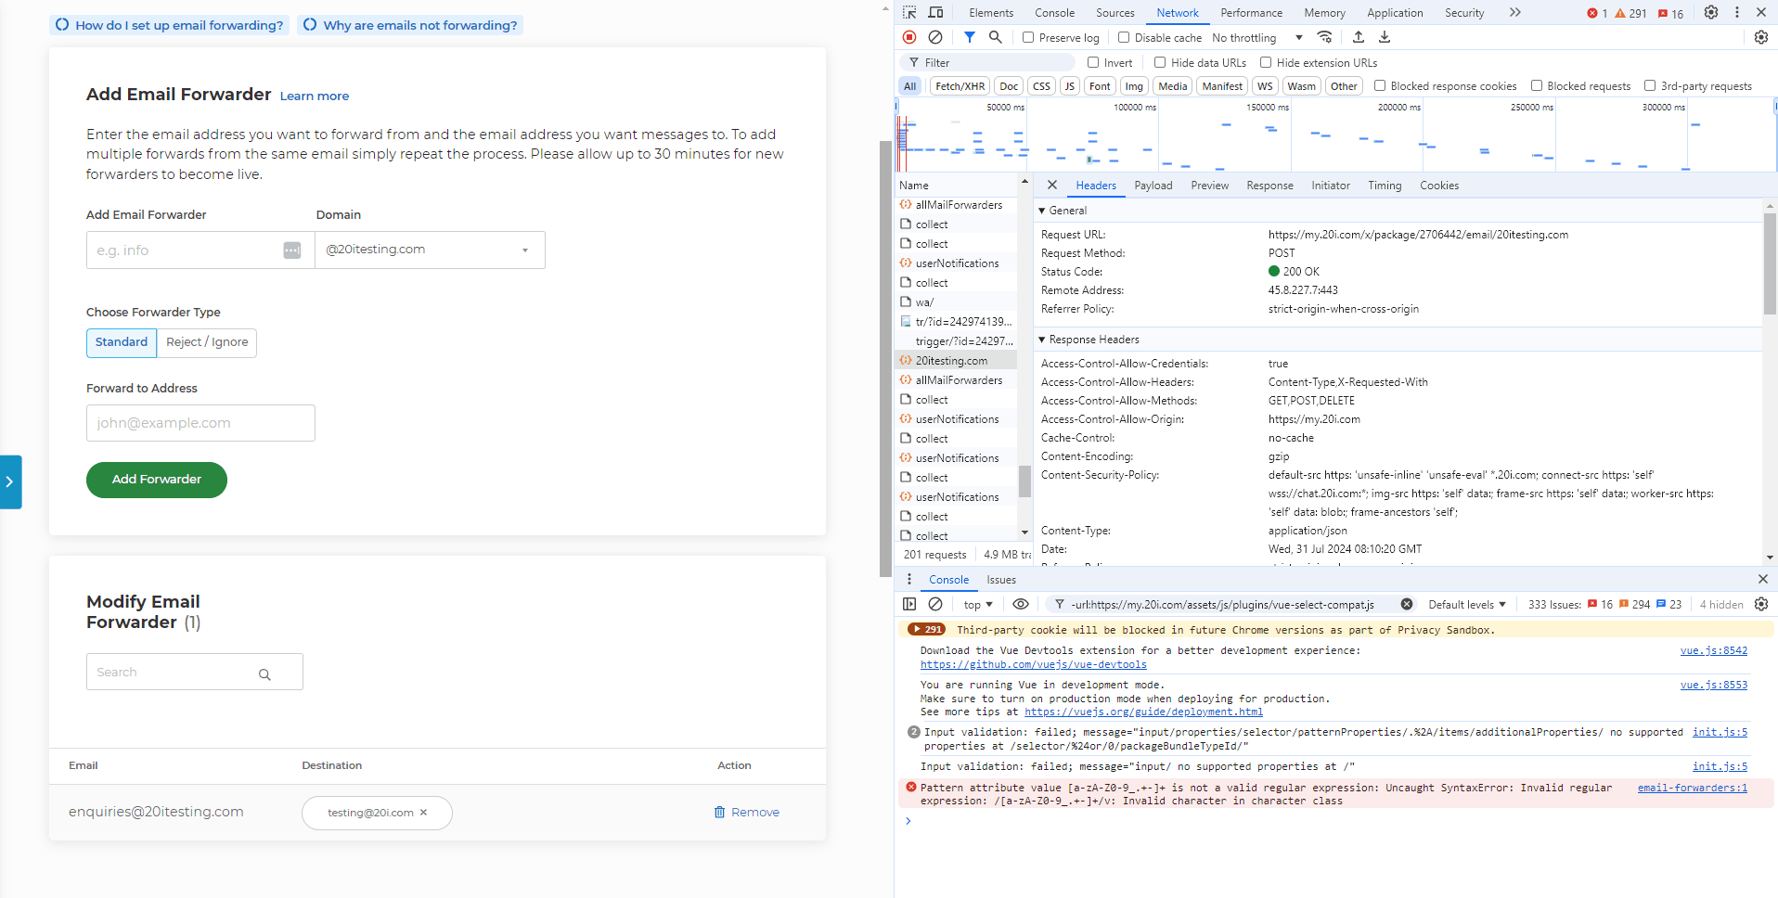Expand the 291 grouped warning message
Viewport: 1778px width, 898px height.
(x=926, y=629)
